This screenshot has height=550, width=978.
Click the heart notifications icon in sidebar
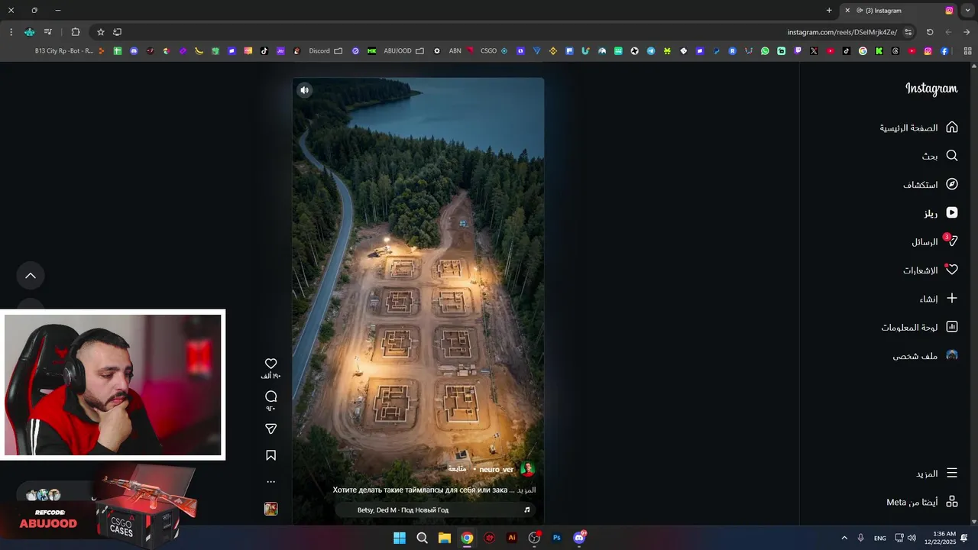click(952, 270)
